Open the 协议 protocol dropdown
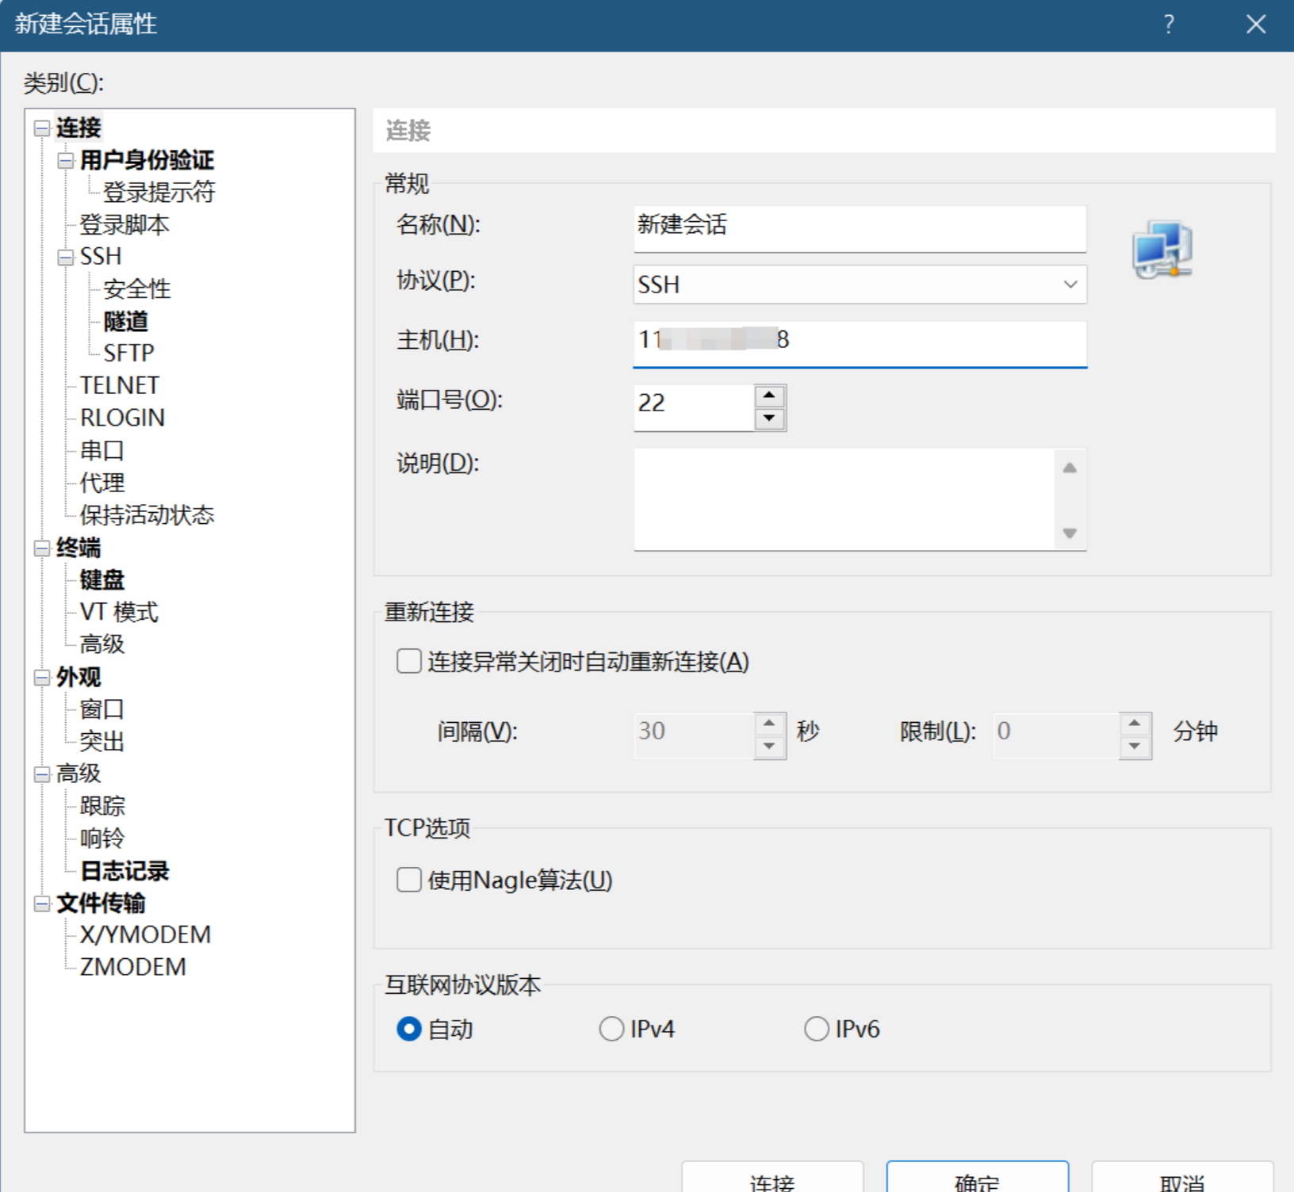Viewport: 1294px width, 1192px height. click(1070, 284)
